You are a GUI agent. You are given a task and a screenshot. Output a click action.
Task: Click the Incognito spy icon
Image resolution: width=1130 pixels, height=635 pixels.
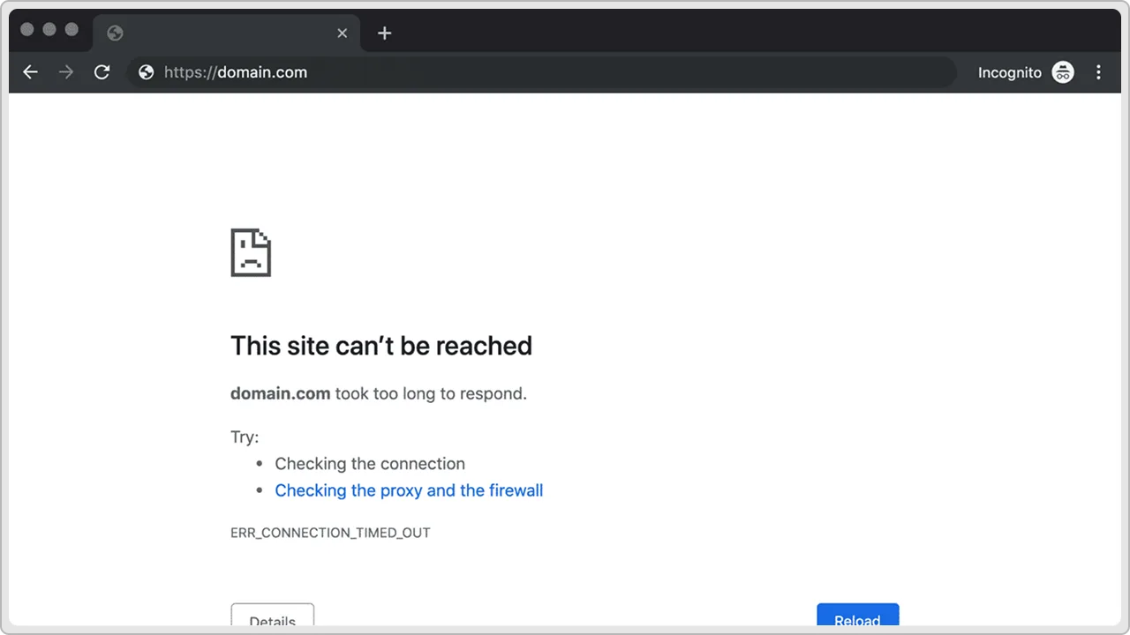tap(1062, 72)
